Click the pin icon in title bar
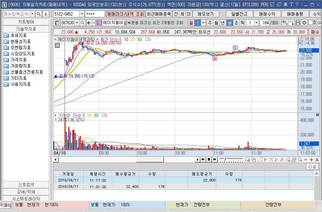The image size is (322, 212). click(x=285, y=4)
